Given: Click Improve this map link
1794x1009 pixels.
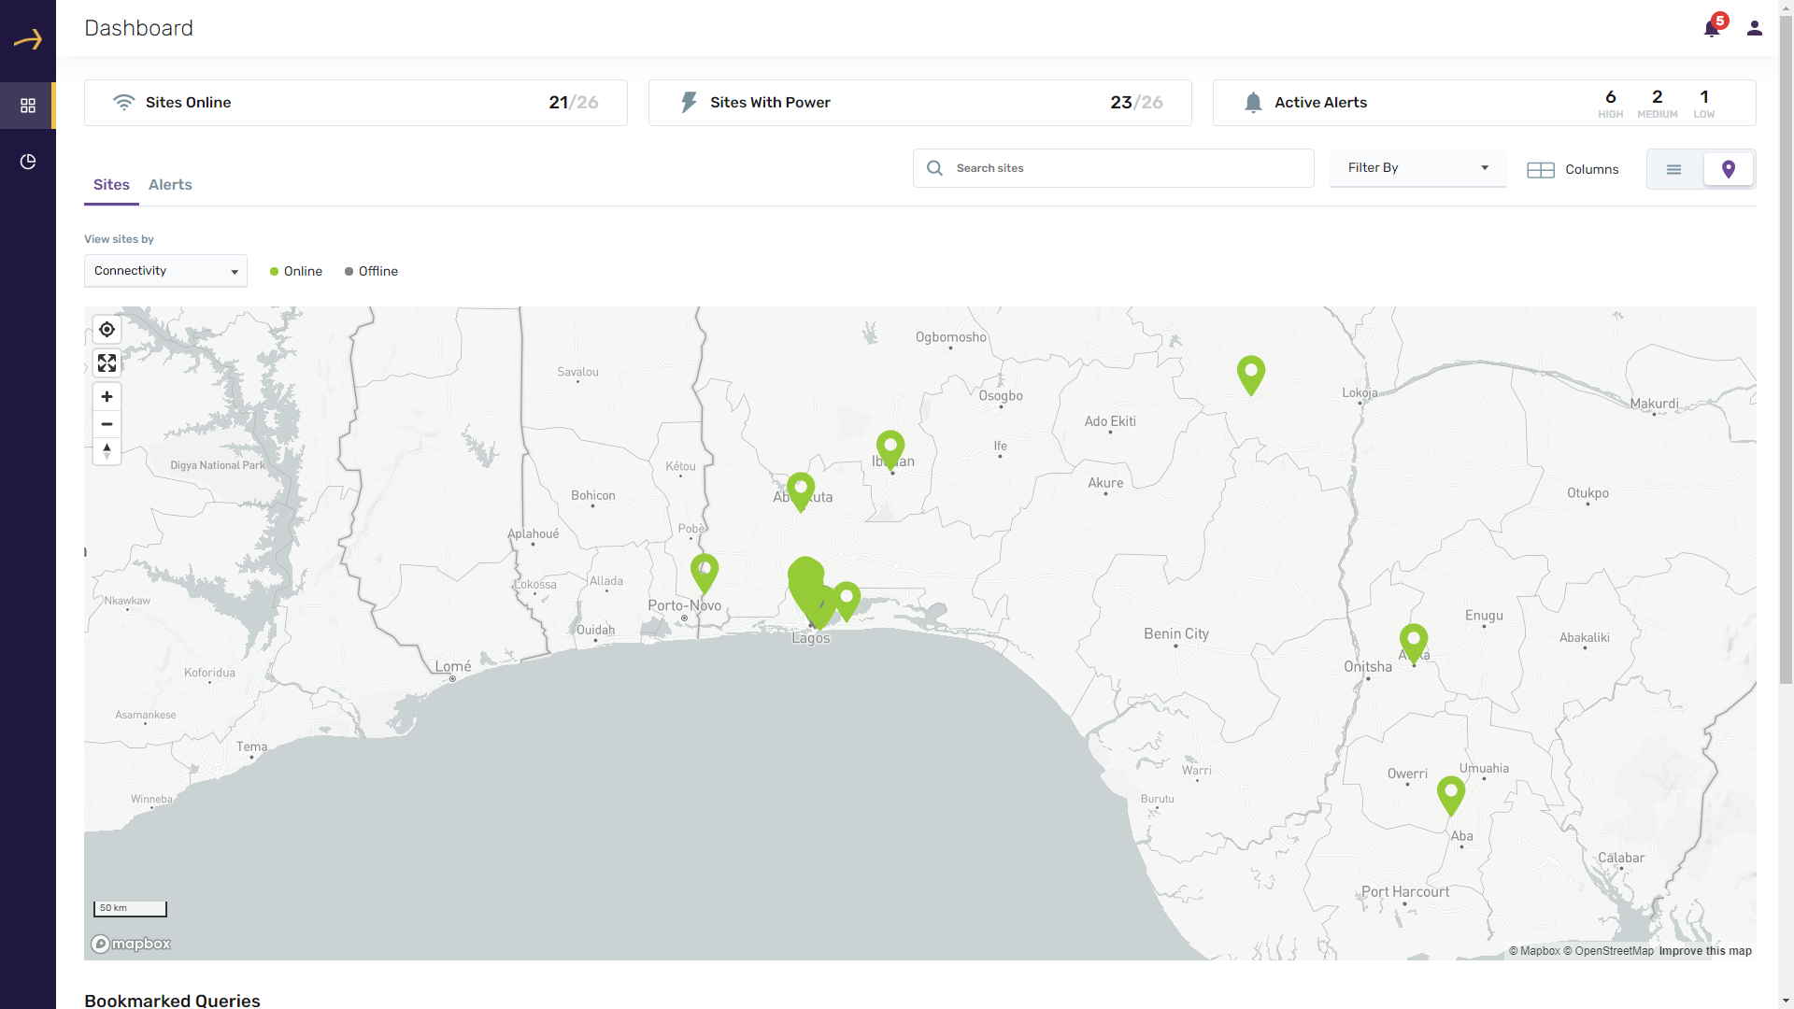Looking at the screenshot, I should pos(1705,951).
